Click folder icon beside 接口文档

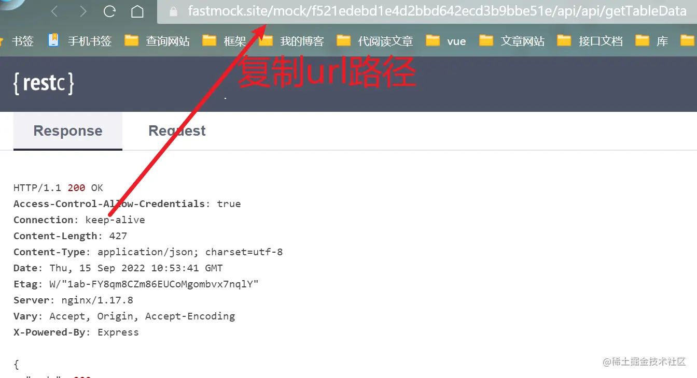[x=564, y=40]
